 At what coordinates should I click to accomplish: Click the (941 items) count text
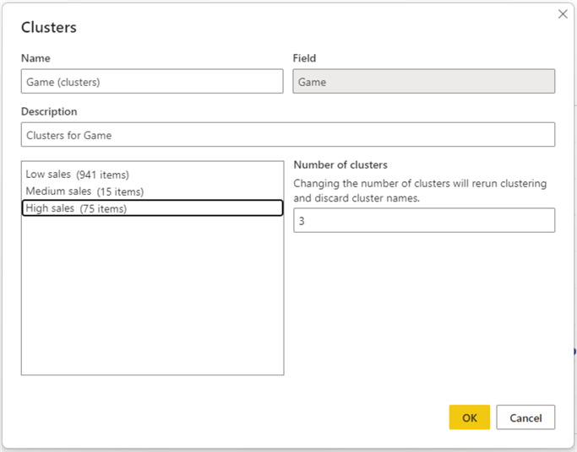[x=102, y=175]
